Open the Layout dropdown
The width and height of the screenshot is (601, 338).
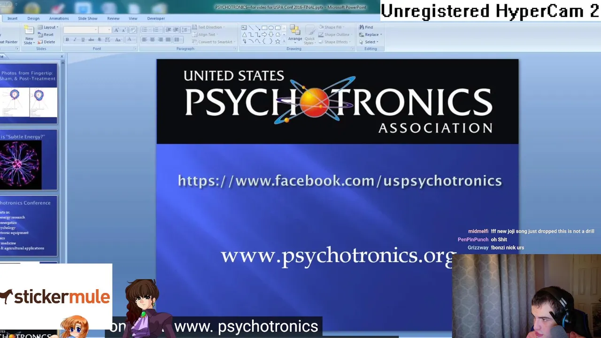[x=48, y=27]
